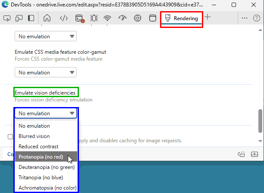Tick the checkbox beside the image caching option
The image size is (264, 193).
tap(10, 137)
